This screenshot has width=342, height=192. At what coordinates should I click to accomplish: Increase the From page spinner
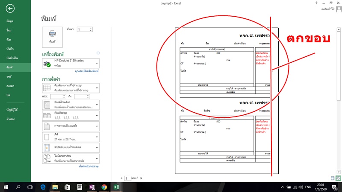[x=64, y=95]
